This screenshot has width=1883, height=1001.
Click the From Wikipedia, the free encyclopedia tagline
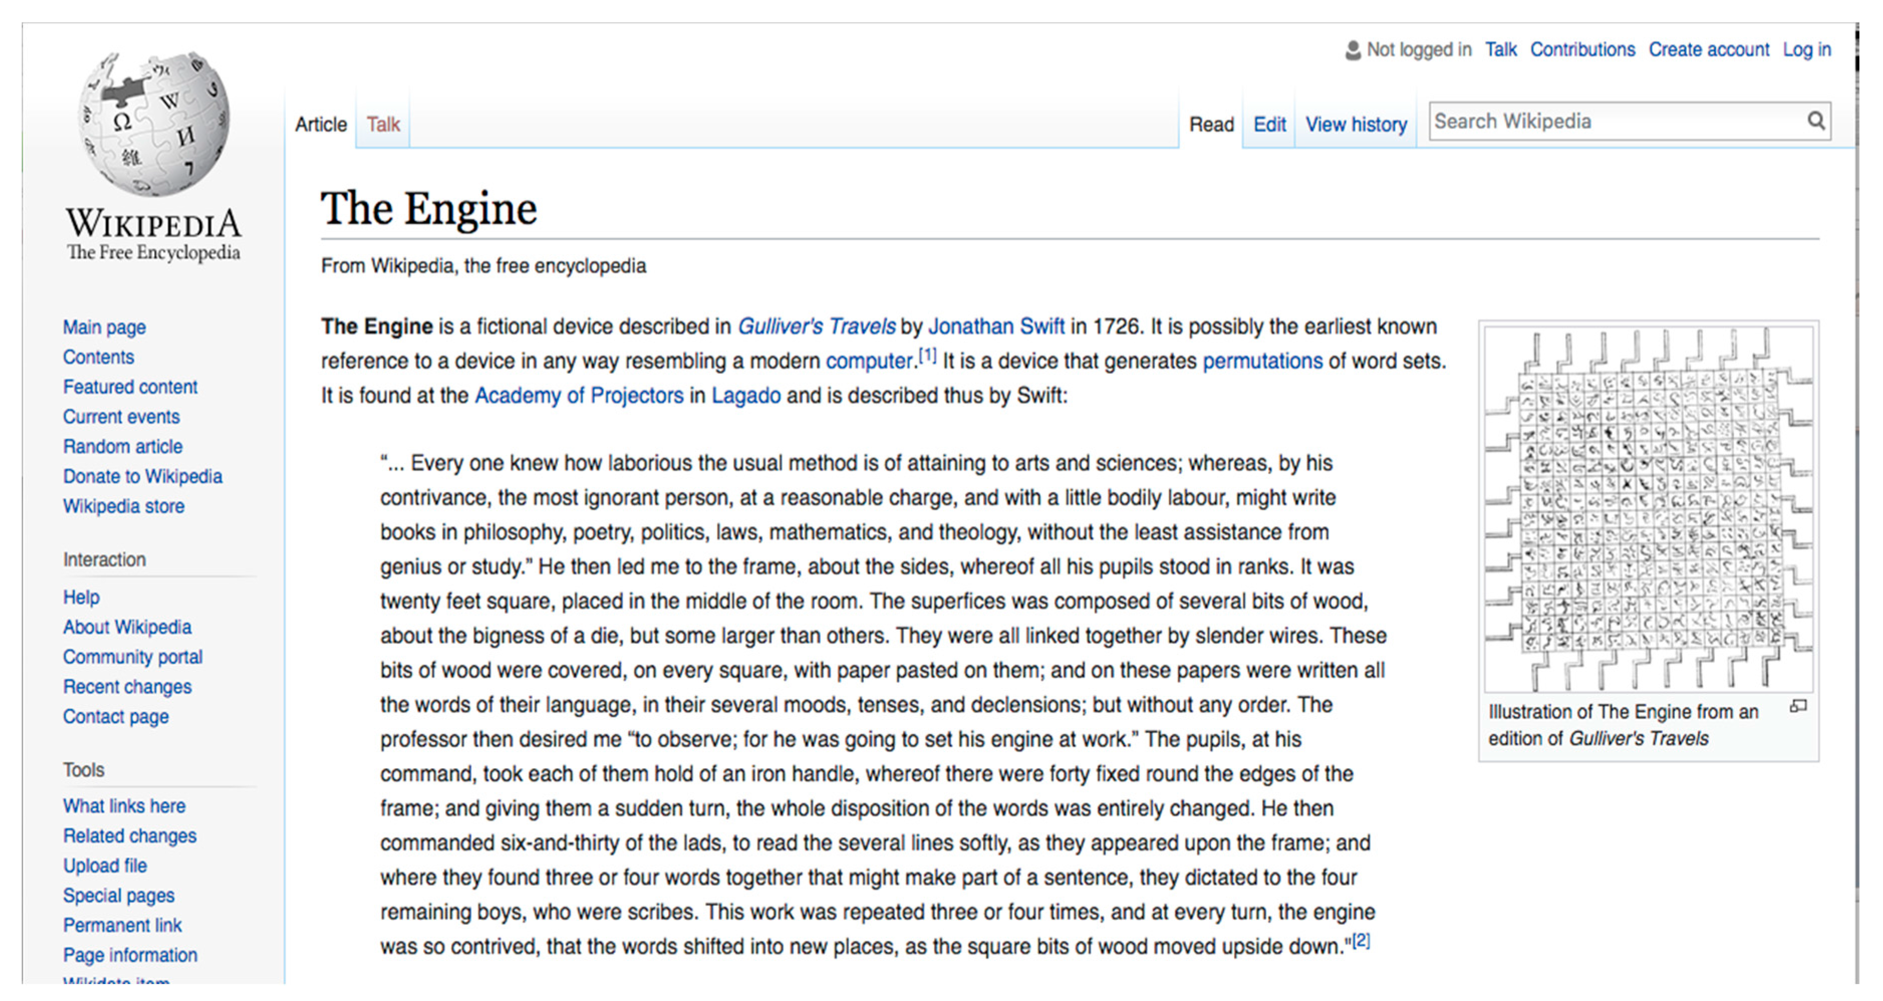(x=483, y=266)
